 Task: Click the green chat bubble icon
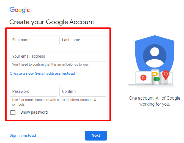pos(156,79)
